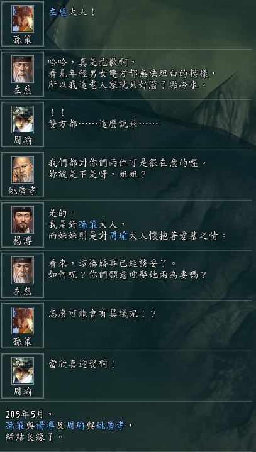The width and height of the screenshot is (256, 452).
Task: Click the 楊溥 link in the 205年5月 summary
Action: (x=45, y=426)
